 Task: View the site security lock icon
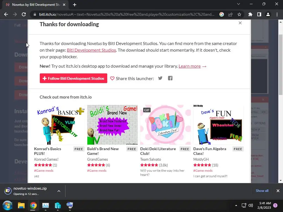pos(35,14)
